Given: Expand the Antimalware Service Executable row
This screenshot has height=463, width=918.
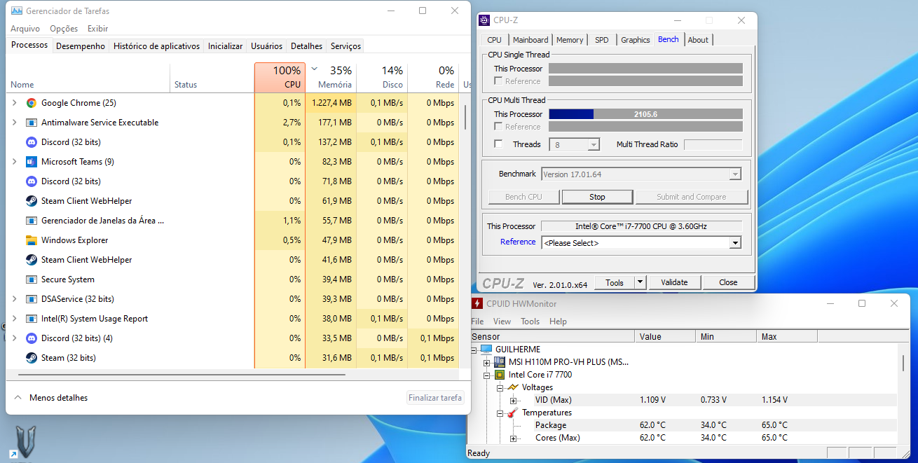Looking at the screenshot, I should [x=15, y=123].
